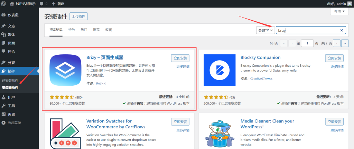Go to next page of results
Screen dimensions: 354x149
pyautogui.click(x=336, y=43)
